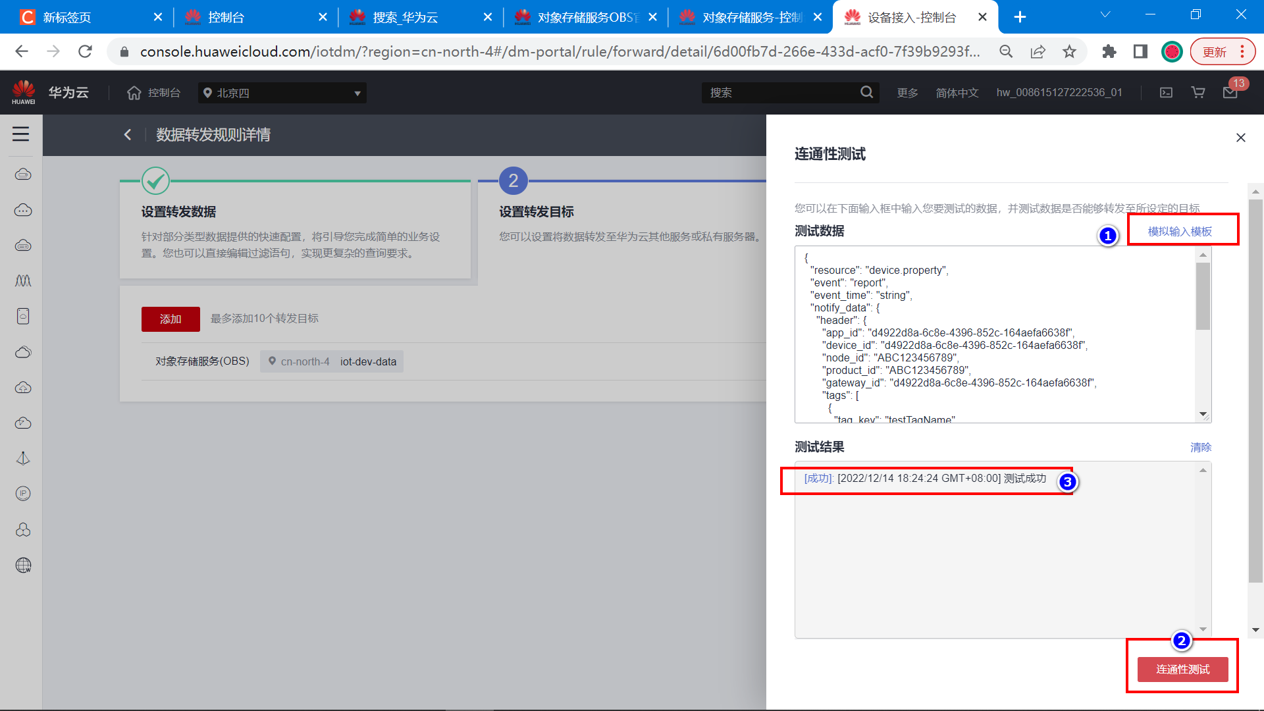Viewport: 1264px width, 711px height.
Task: Click the red 添加 button
Action: click(x=171, y=319)
